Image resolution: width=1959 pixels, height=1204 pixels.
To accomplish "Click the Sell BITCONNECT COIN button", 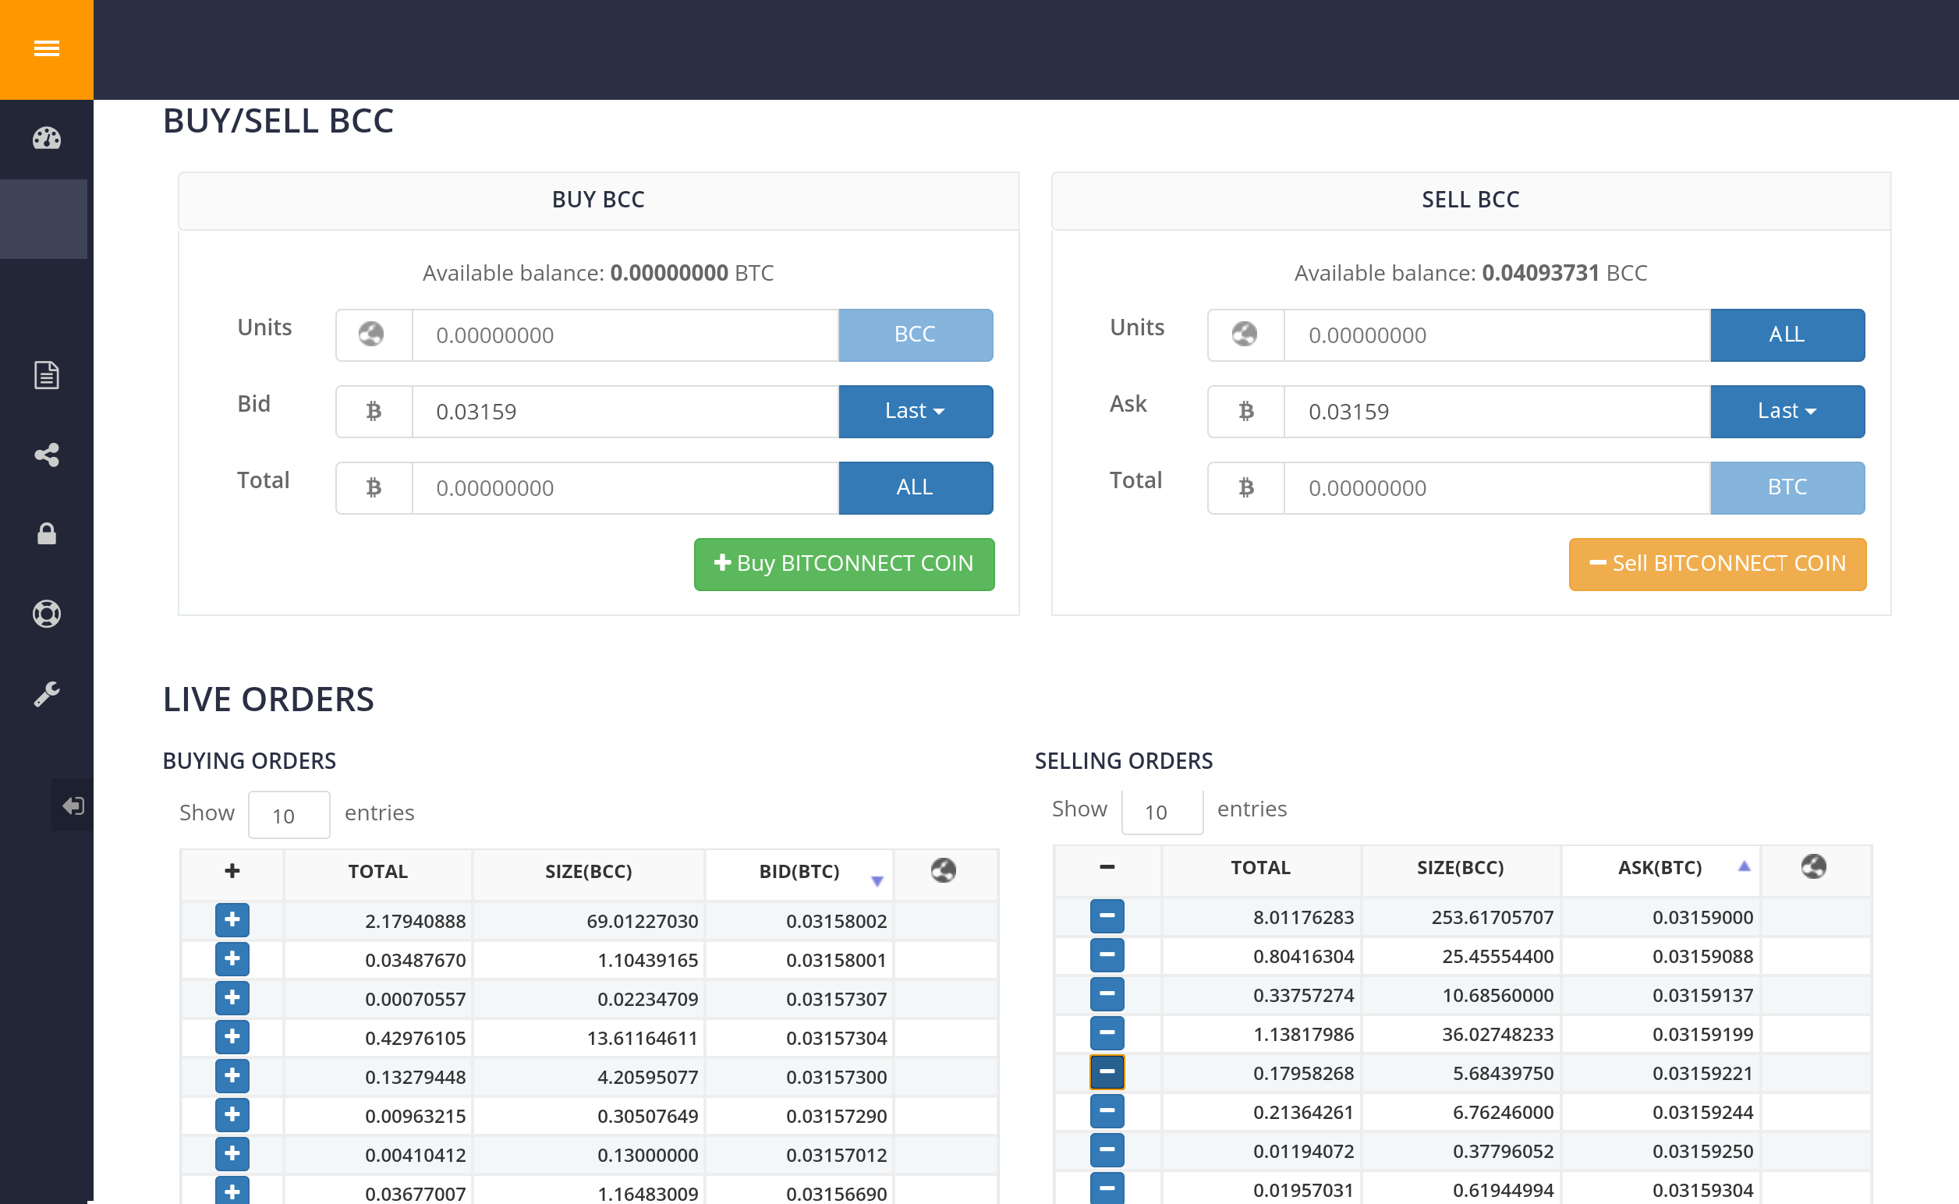I will [1716, 564].
